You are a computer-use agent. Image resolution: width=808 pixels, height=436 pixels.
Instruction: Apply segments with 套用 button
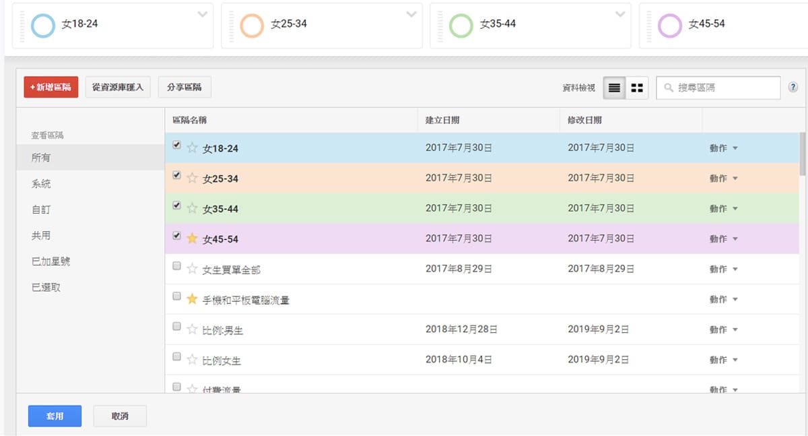(x=55, y=416)
